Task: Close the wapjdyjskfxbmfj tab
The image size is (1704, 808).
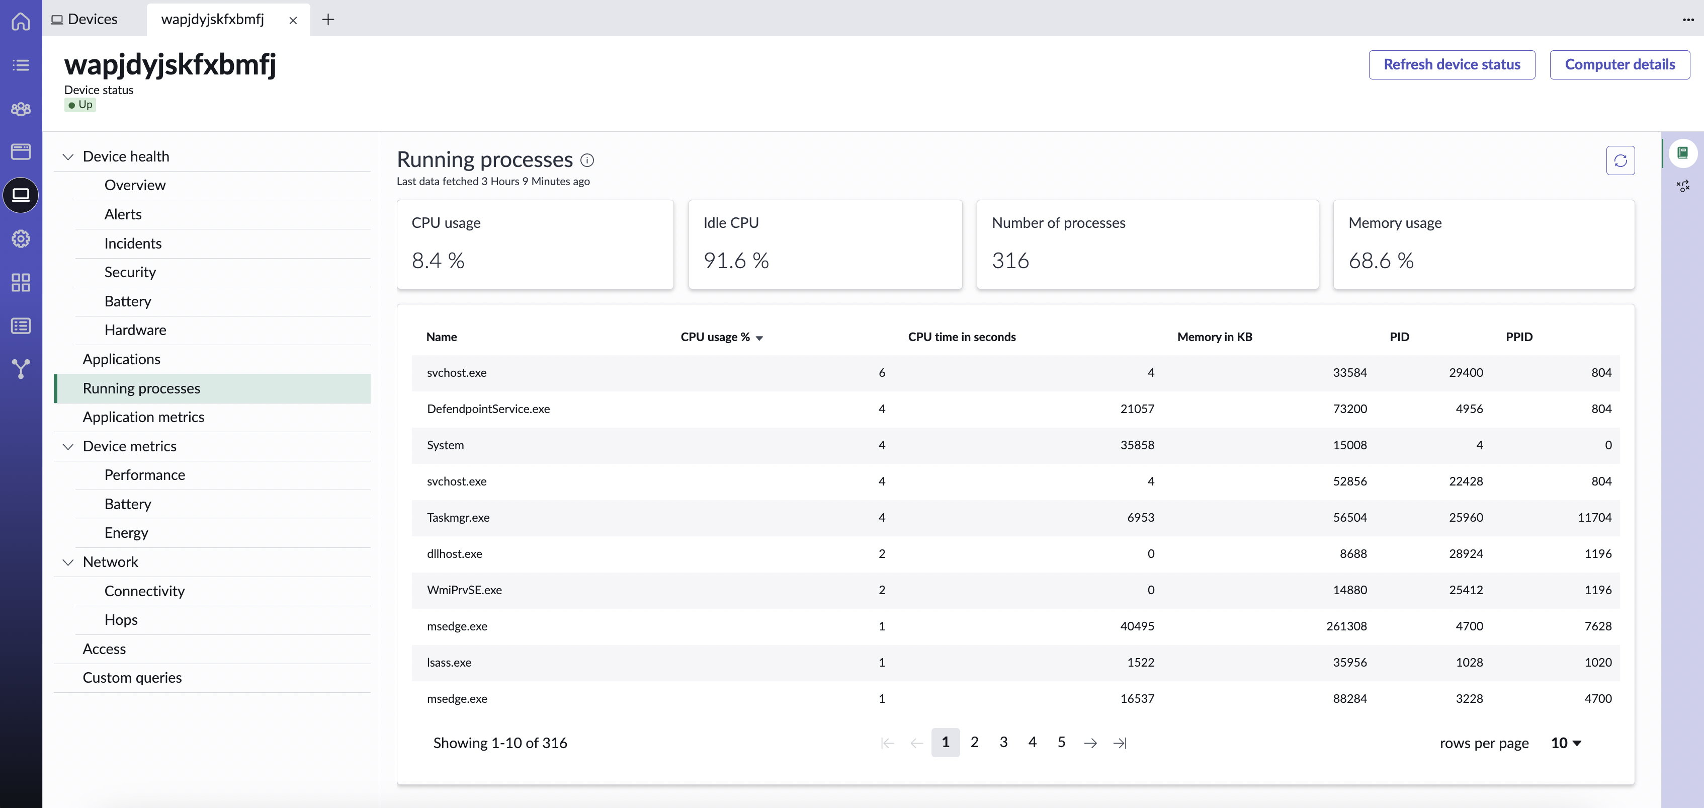Action: tap(292, 20)
